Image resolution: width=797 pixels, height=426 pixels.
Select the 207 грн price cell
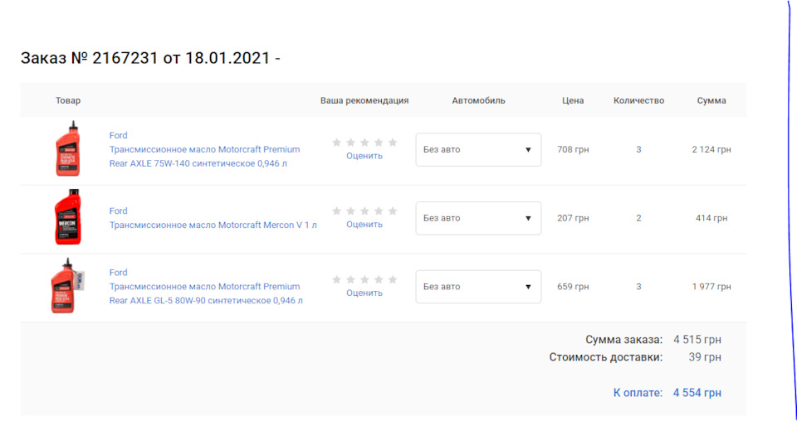click(573, 218)
